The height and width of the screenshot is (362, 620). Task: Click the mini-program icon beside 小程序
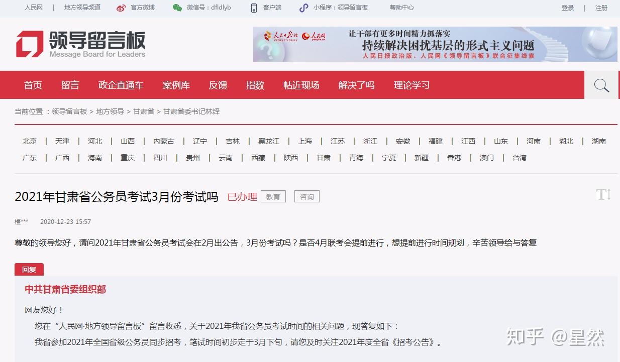point(303,8)
